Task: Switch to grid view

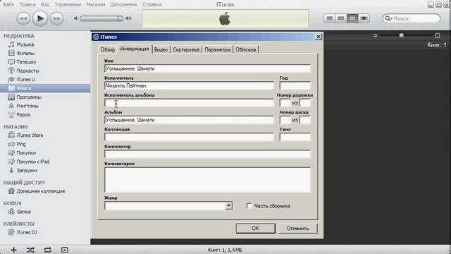Action: (352, 18)
